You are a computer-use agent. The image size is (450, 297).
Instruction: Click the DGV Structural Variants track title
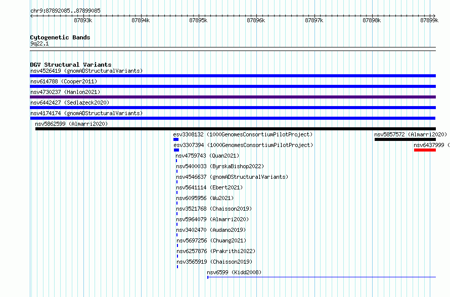pyautogui.click(x=71, y=65)
